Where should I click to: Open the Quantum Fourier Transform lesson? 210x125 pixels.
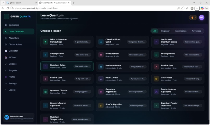(178, 105)
